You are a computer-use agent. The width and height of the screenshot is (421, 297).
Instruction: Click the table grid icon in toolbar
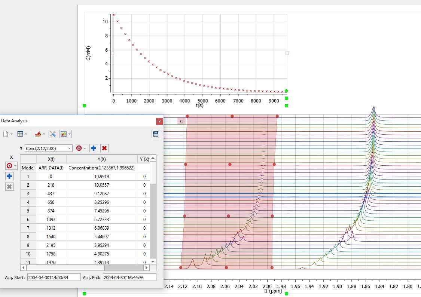pyautogui.click(x=20, y=134)
